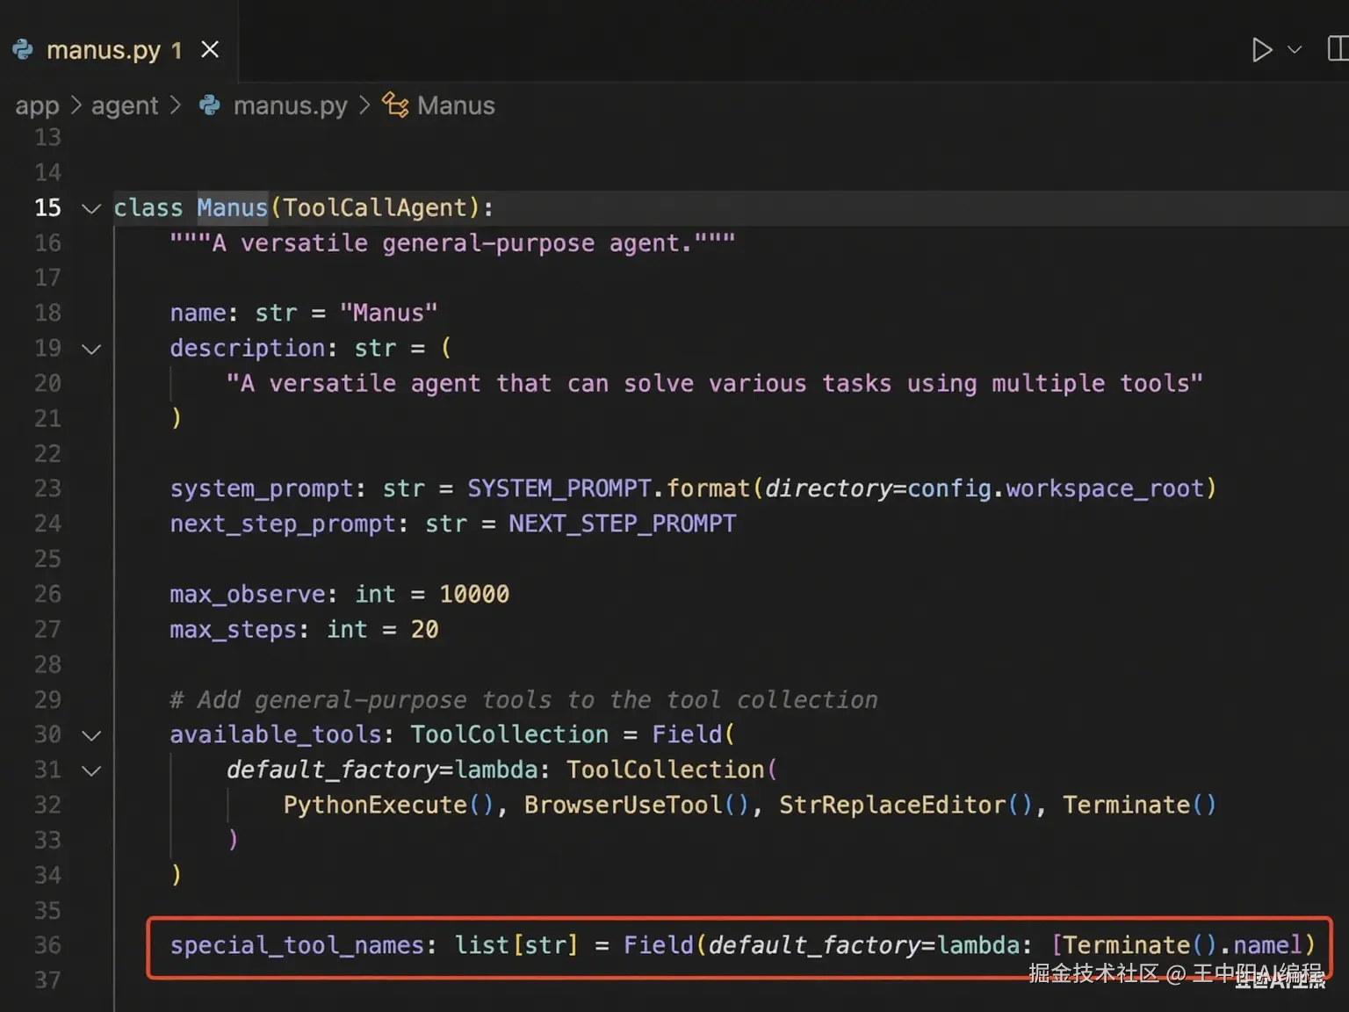Screen dimensions: 1349x1012
Task: Click StrReplaceEditor() on line 32
Action: (x=906, y=805)
